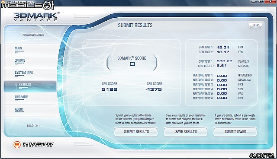The height and width of the screenshot is (159, 277).
Task: Click the GTEXELS/S unit label
Action: [x=245, y=75]
